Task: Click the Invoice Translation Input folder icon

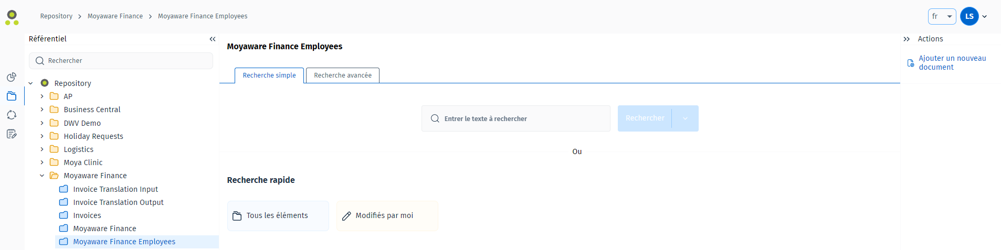Action: click(64, 189)
